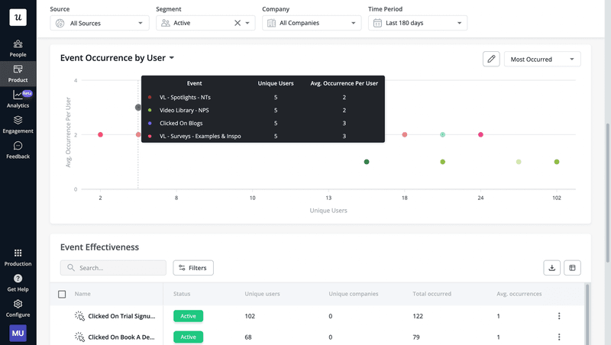Click the table's vertical scrollbar
This screenshot has height=345, width=611.
pos(587,314)
